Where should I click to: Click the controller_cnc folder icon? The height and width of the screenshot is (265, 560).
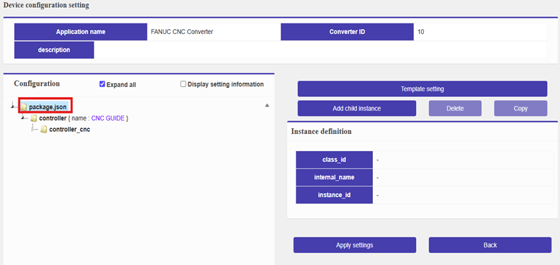(43, 130)
